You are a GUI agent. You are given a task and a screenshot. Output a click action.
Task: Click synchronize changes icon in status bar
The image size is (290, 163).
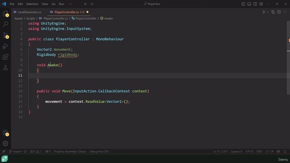point(25,151)
